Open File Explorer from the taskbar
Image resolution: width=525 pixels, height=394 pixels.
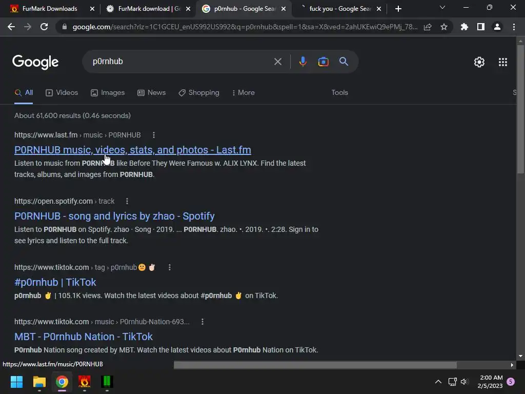pos(39,382)
